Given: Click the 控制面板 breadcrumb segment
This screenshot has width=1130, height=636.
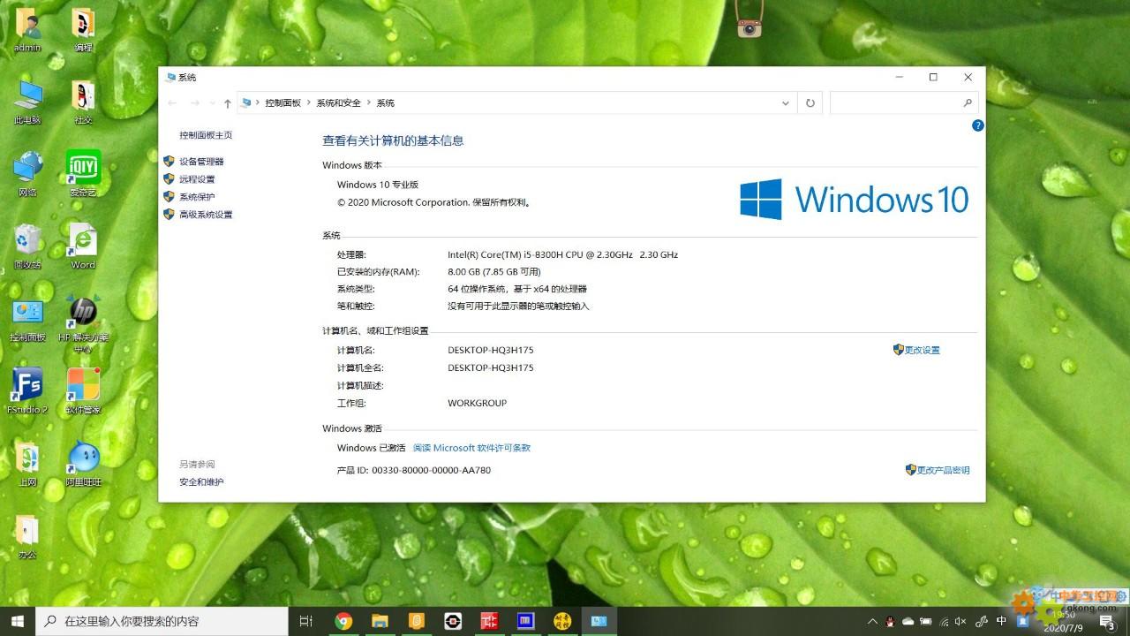Looking at the screenshot, I should pos(282,103).
